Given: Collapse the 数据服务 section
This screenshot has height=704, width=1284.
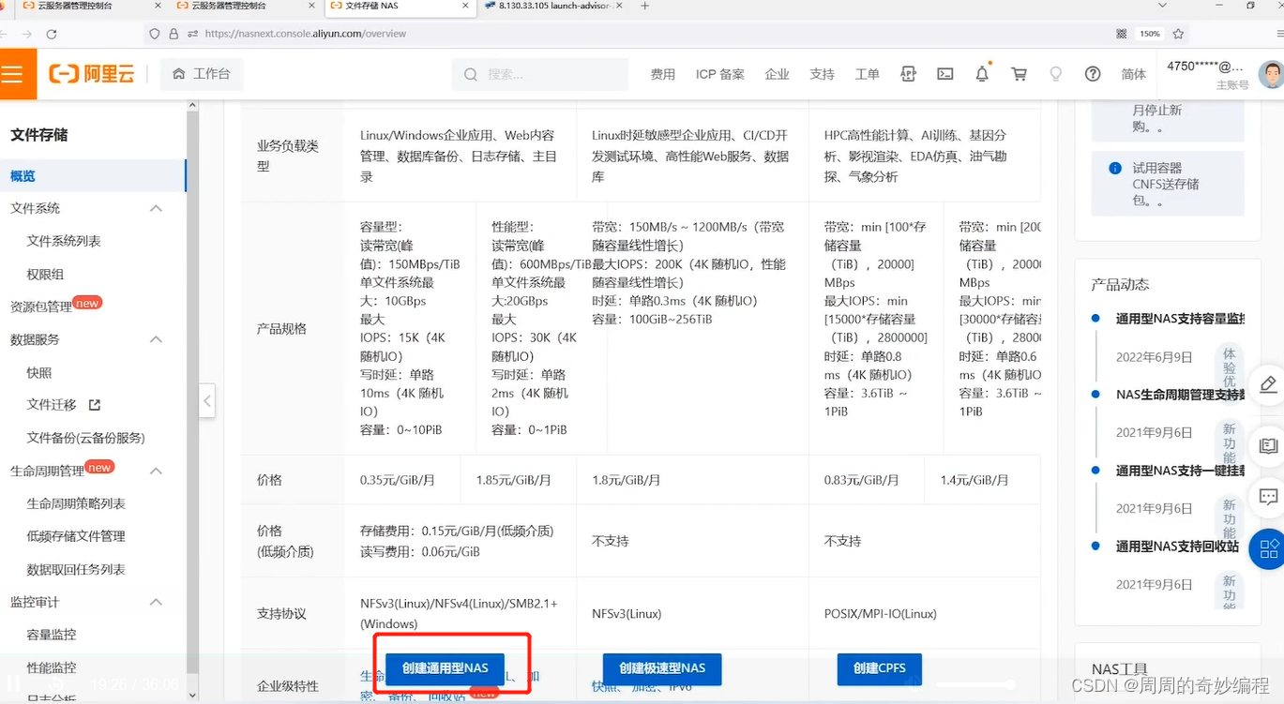Looking at the screenshot, I should point(156,339).
